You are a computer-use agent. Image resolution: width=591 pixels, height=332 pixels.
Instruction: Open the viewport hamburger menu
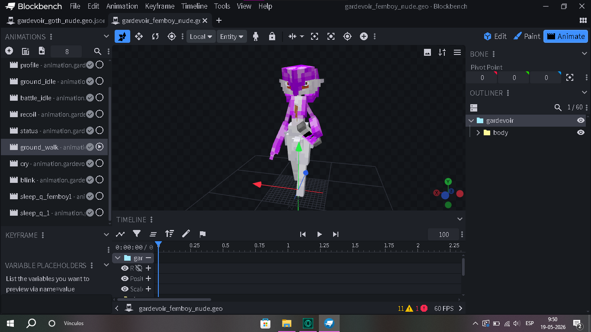[457, 52]
